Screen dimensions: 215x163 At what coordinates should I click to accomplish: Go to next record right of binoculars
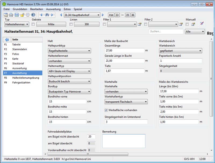(x=52, y=15)
